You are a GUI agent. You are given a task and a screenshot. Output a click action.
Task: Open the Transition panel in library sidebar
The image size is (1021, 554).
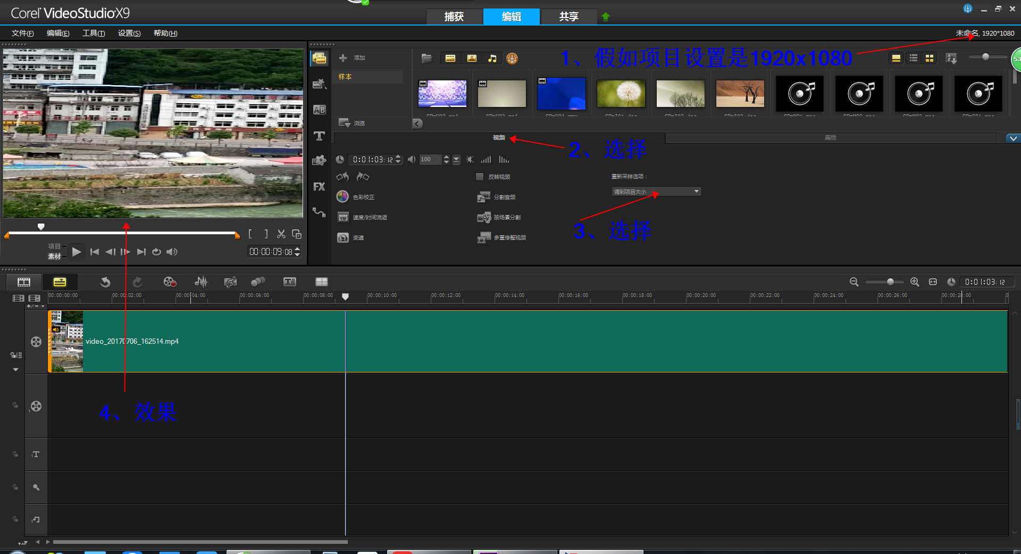pyautogui.click(x=319, y=110)
